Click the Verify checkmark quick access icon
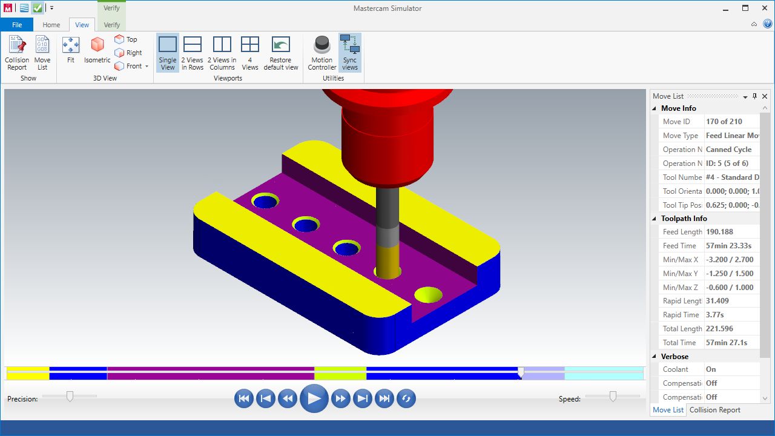This screenshot has height=436, width=775. click(38, 8)
